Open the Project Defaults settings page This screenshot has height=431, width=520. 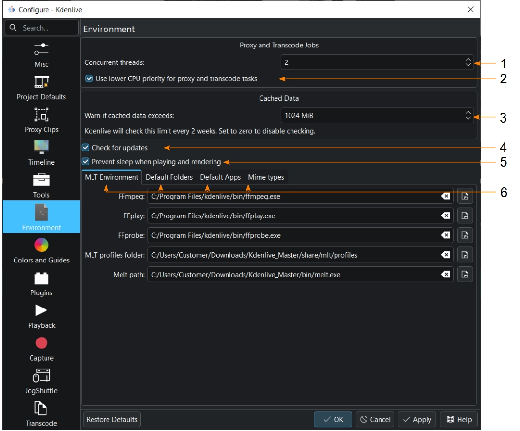41,87
